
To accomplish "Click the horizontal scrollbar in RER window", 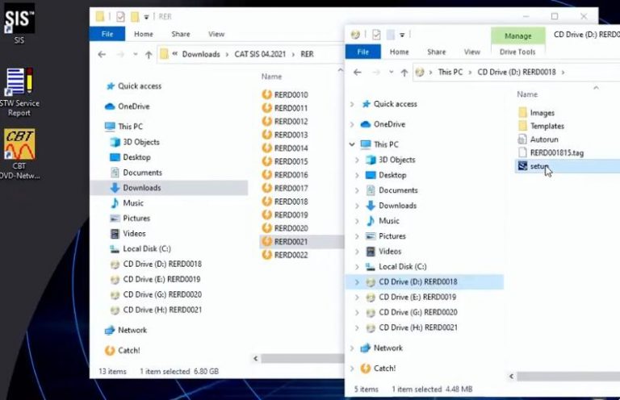I will tap(299, 358).
